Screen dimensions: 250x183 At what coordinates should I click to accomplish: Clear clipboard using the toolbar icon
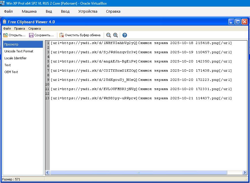click(62, 35)
